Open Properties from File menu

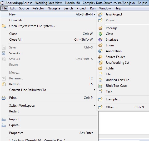pyautogui.click(x=49, y=133)
